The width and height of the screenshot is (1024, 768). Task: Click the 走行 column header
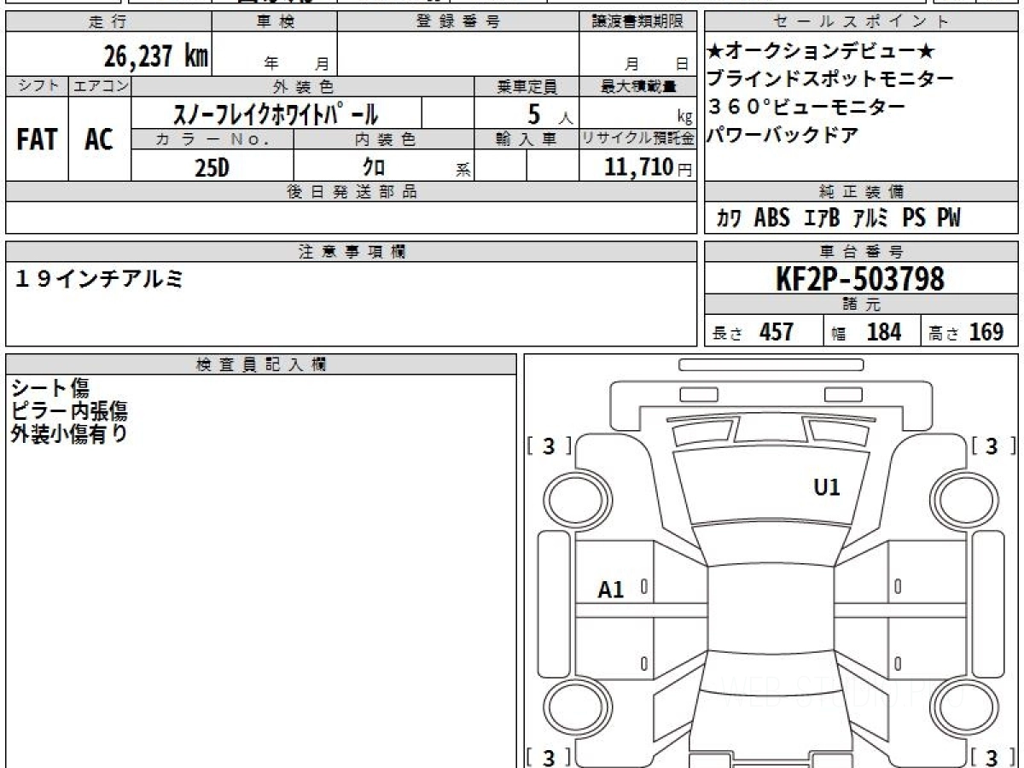point(108,22)
